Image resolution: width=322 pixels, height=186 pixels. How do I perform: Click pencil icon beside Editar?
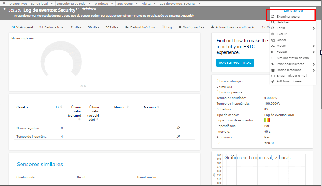[x=273, y=28]
